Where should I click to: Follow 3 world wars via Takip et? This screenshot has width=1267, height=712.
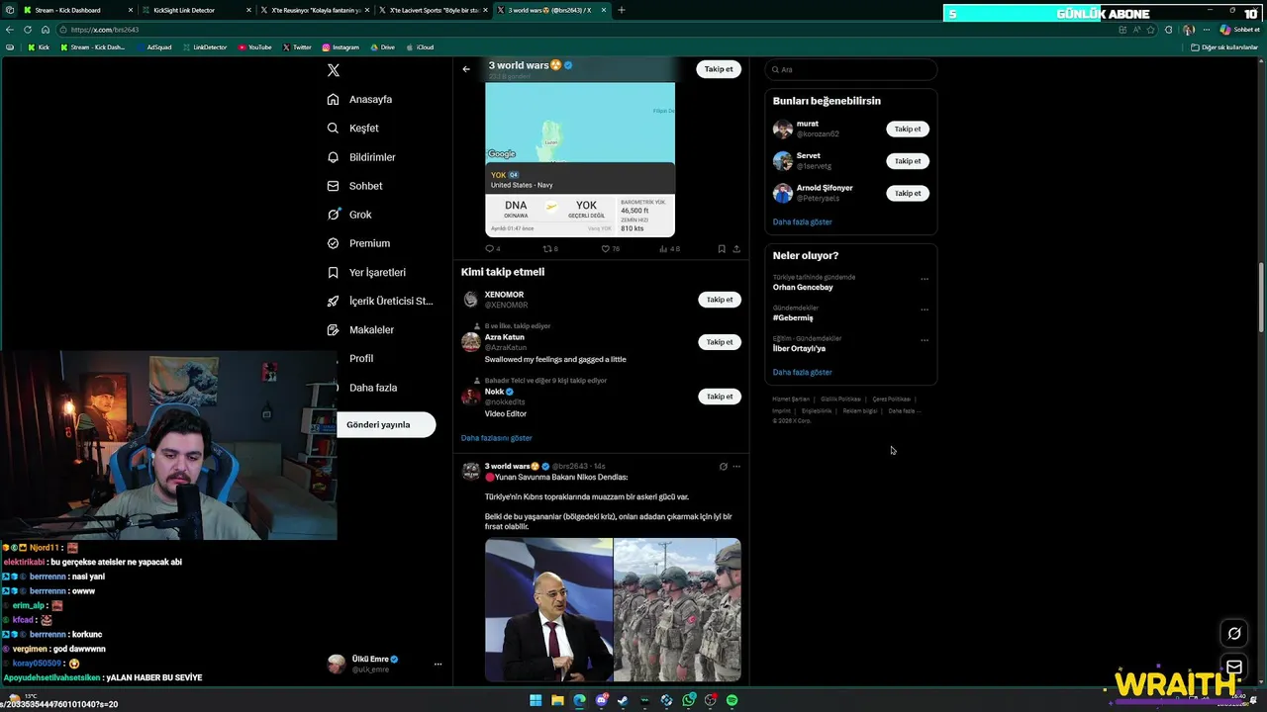pyautogui.click(x=719, y=69)
